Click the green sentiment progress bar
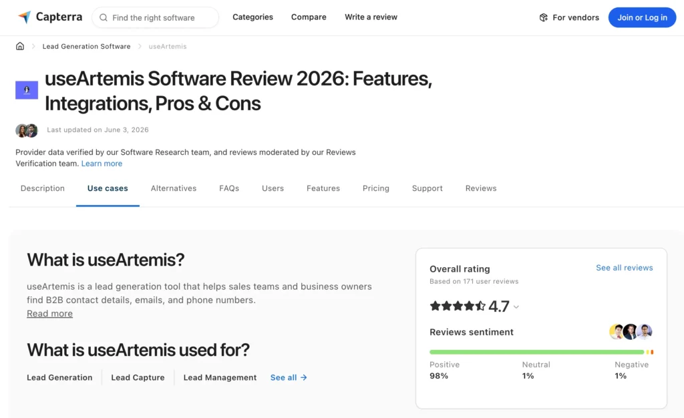 point(536,352)
